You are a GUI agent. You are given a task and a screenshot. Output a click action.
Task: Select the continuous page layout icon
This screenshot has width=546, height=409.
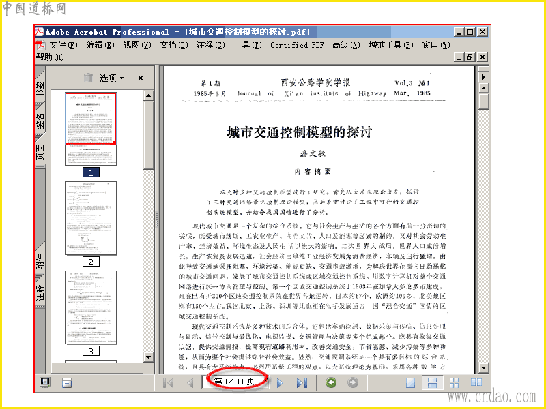[x=432, y=383]
